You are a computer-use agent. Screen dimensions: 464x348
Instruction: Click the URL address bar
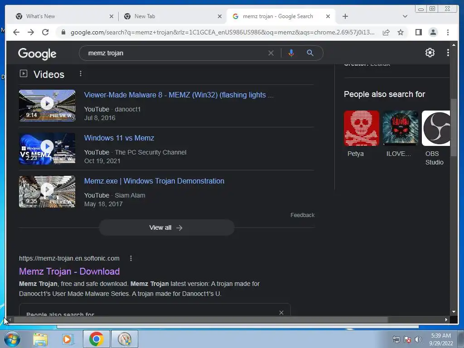tap(222, 32)
